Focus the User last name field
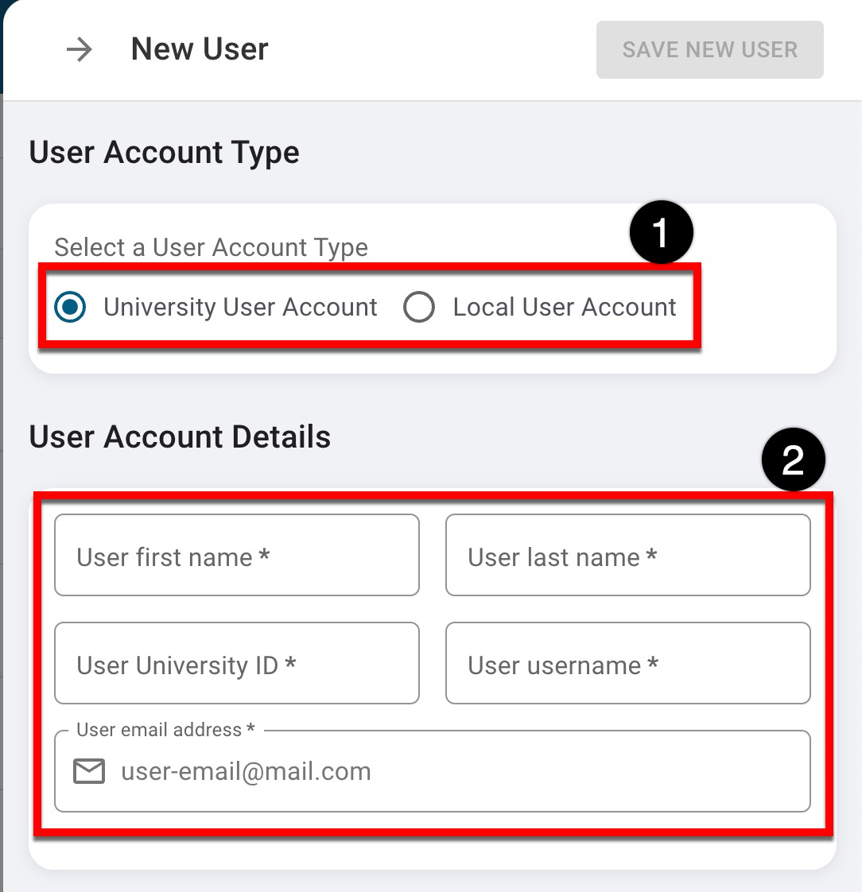The width and height of the screenshot is (862, 892). 627,556
